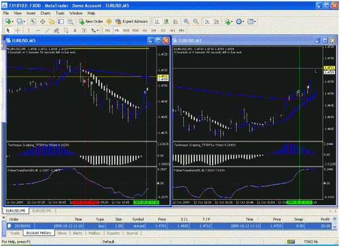Expand the Indicators dropdown arrow
This screenshot has height=246, width=340.
pos(232,22)
